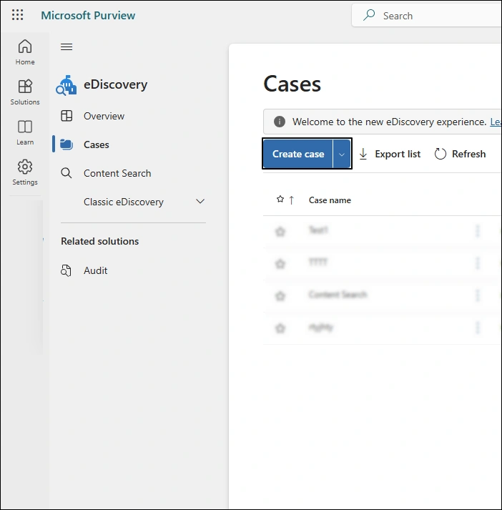Click the Search box
The image size is (502, 510).
click(427, 15)
